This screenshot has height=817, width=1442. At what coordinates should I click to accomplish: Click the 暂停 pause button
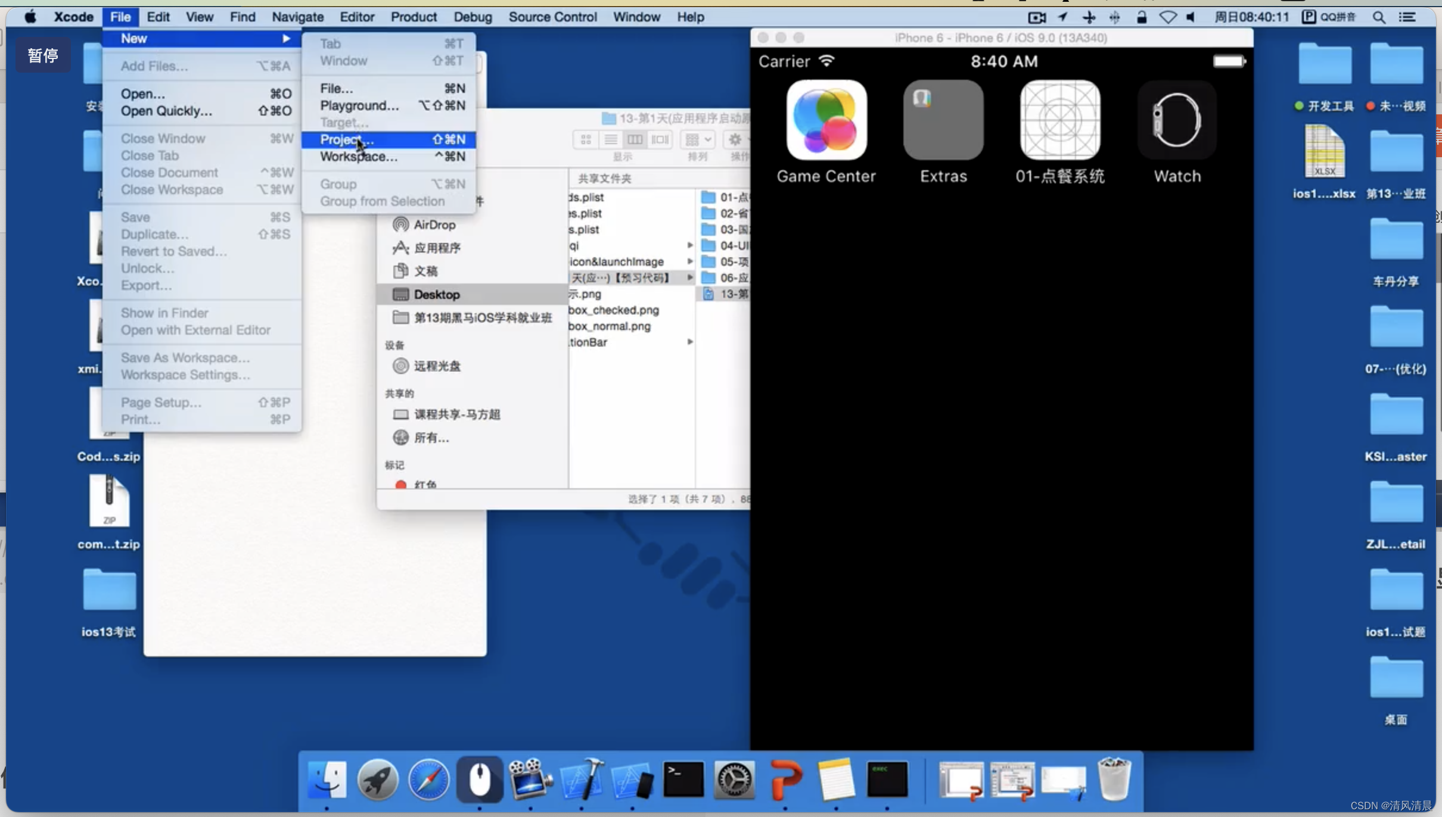tap(43, 55)
